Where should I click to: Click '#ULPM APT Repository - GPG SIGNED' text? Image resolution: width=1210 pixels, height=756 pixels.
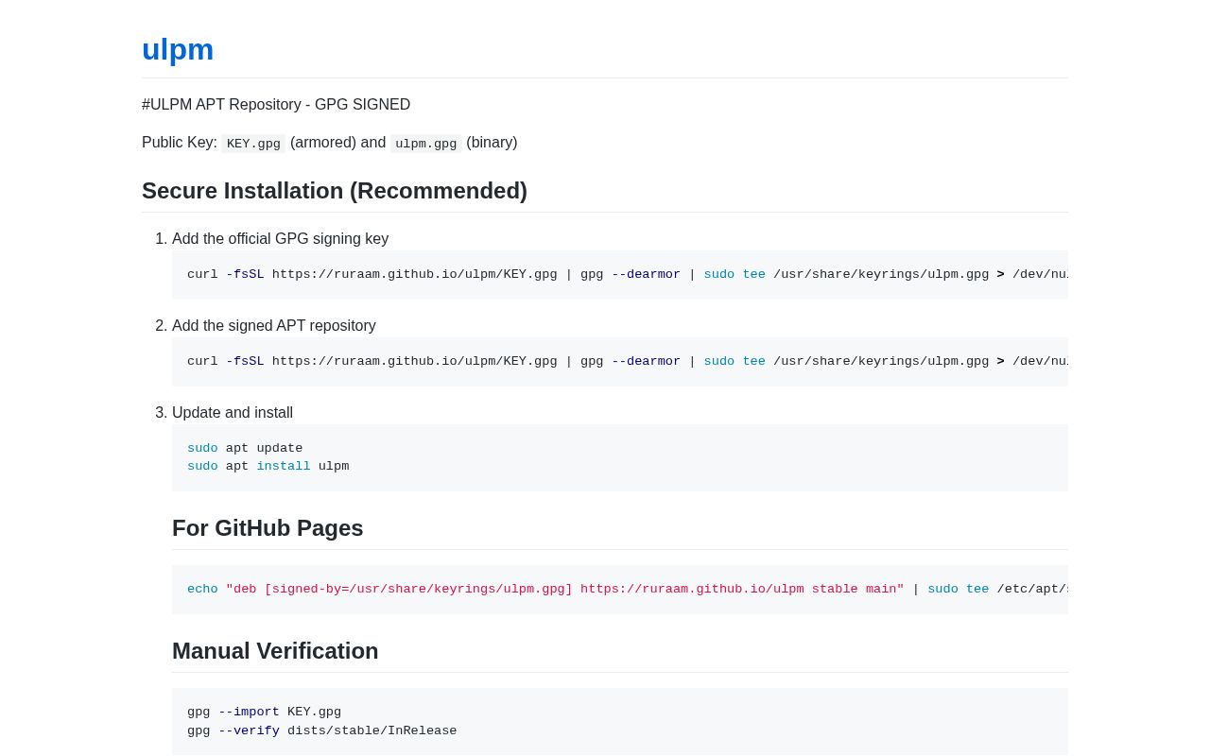click(276, 105)
